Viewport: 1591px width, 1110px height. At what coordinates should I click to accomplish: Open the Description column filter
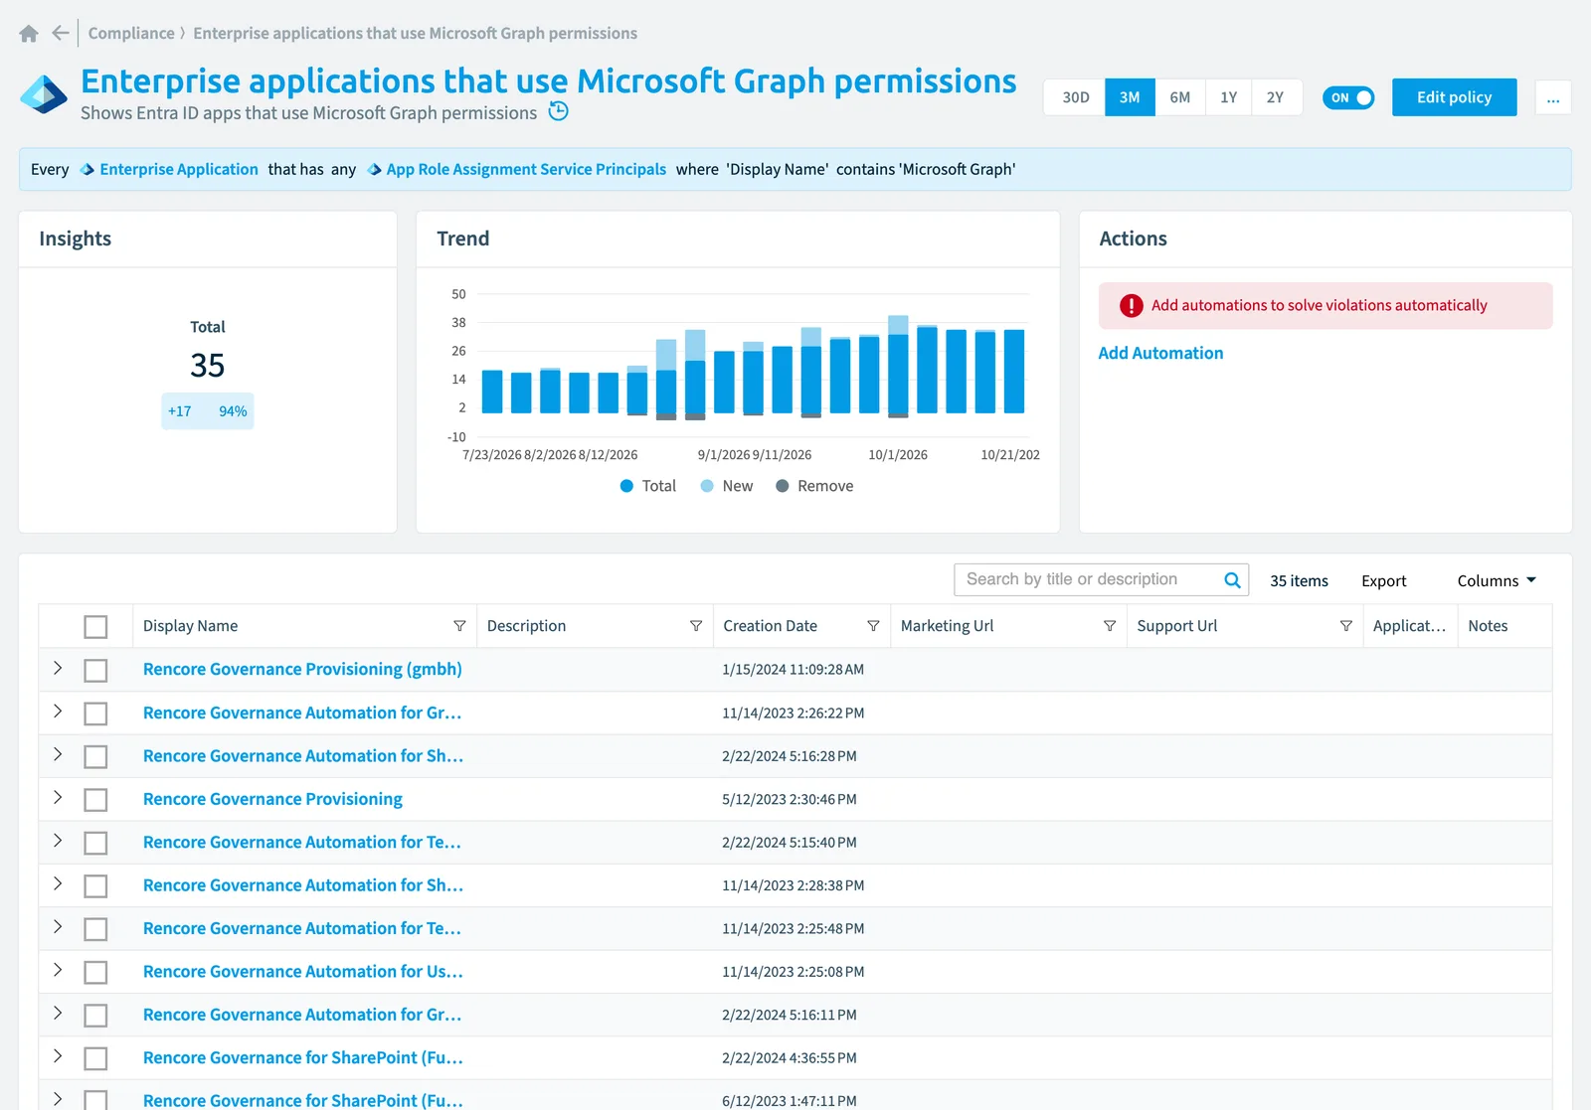696,626
